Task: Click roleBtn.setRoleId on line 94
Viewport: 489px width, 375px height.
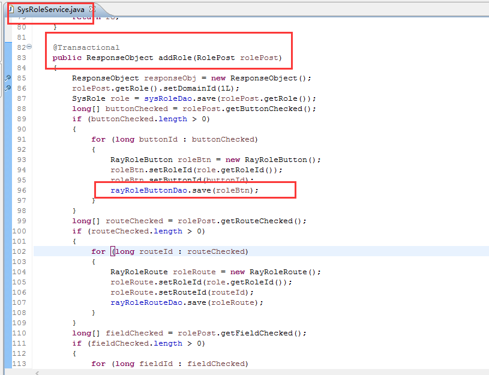Action: (151, 170)
